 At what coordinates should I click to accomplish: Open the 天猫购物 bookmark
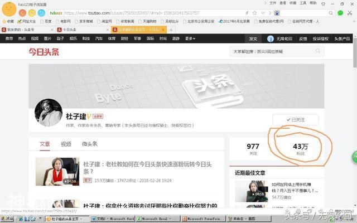coord(147,21)
